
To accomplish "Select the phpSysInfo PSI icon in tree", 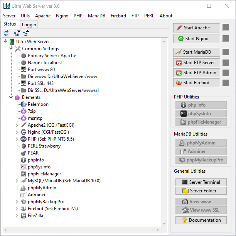I will [24, 167].
